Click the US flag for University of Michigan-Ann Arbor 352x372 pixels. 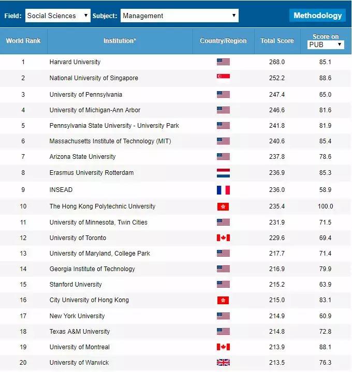pos(223,110)
